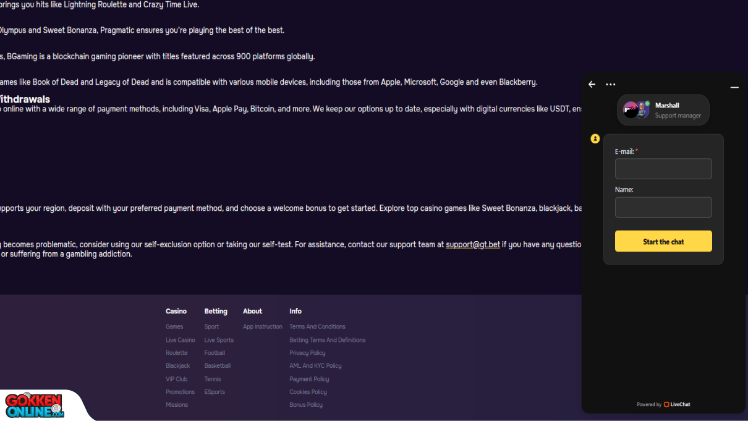This screenshot has width=748, height=421.
Task: Focus the Name input field
Action: pos(663,207)
